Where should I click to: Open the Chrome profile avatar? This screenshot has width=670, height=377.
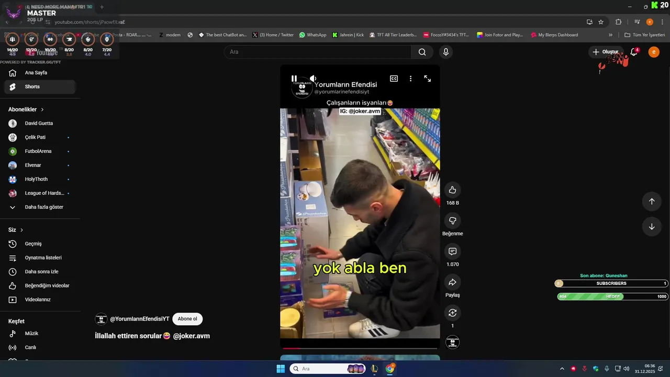coord(650,22)
